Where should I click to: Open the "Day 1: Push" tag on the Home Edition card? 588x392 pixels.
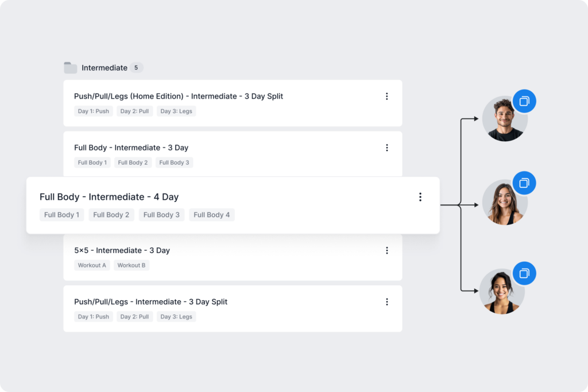(x=93, y=111)
